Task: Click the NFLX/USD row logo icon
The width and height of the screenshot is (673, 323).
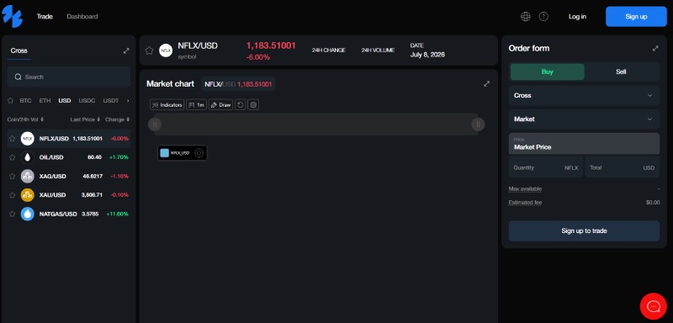Action: [28, 139]
